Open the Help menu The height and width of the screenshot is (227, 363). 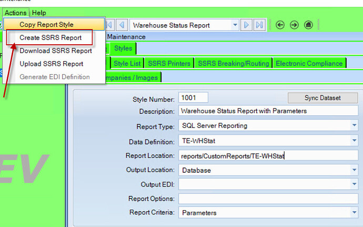coord(39,13)
